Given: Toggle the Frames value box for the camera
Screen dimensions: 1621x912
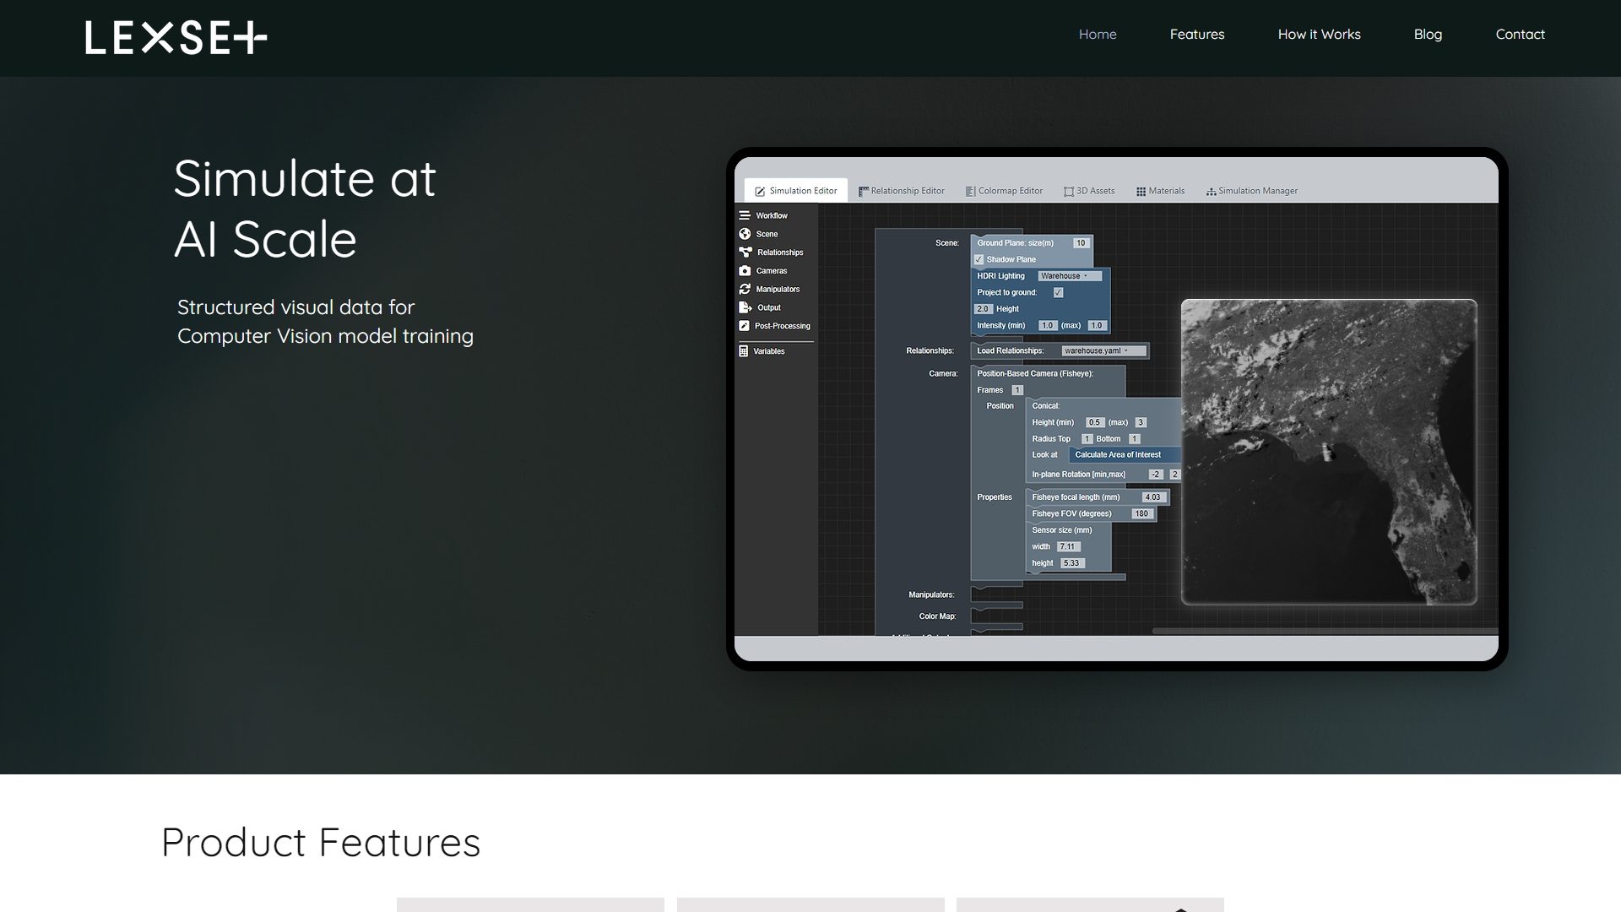Looking at the screenshot, I should (1017, 389).
